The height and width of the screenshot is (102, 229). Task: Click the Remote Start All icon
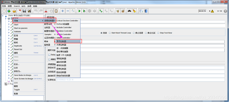coord(101,11)
